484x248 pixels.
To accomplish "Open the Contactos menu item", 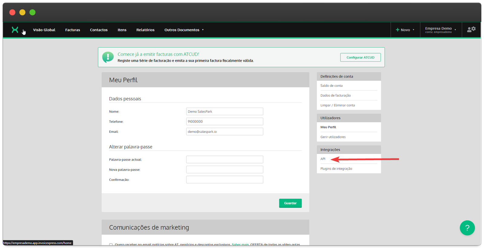I will coord(99,30).
